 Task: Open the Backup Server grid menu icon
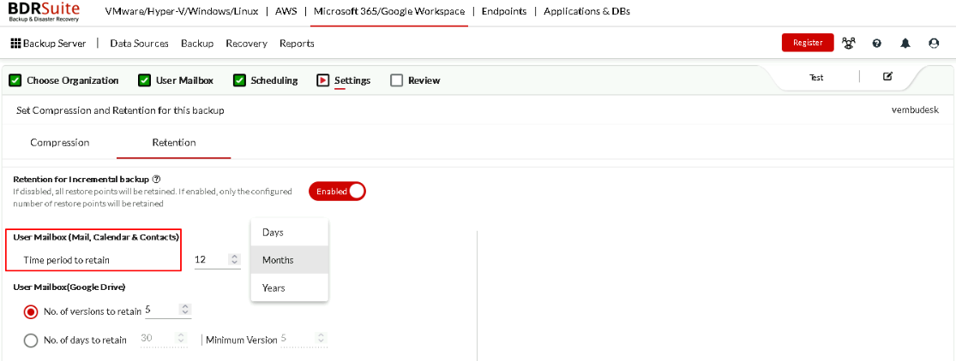pyautogui.click(x=15, y=44)
